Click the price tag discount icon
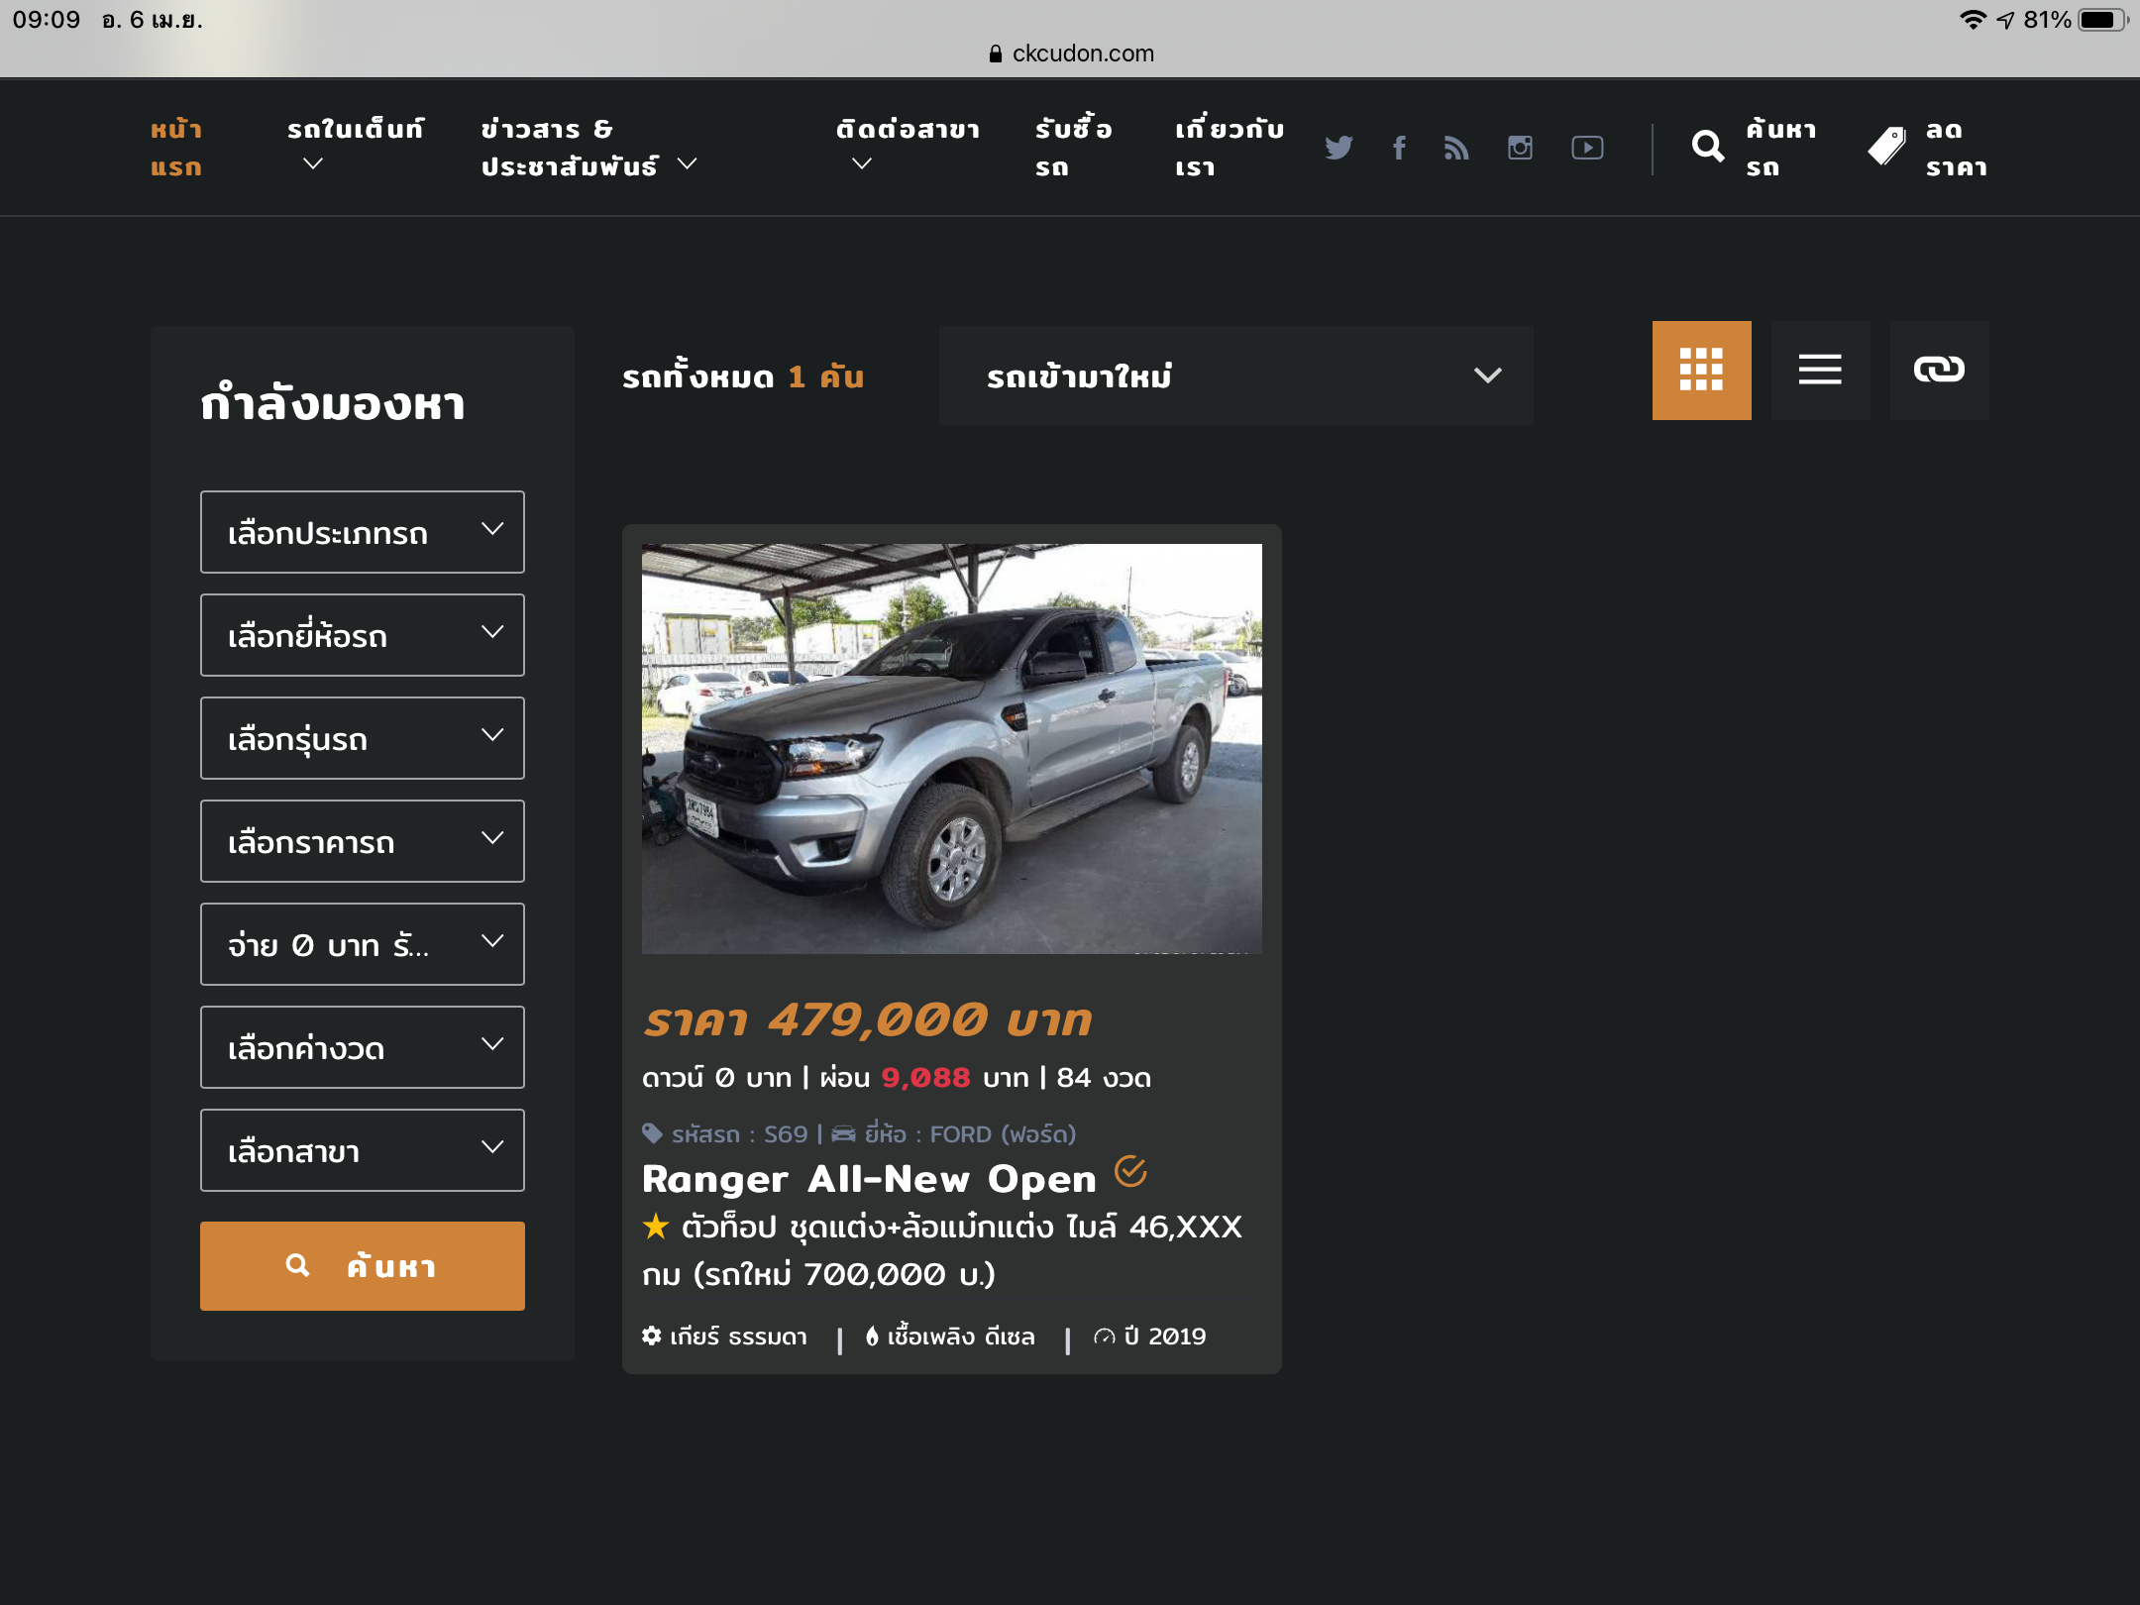This screenshot has width=2140, height=1605. click(x=1886, y=148)
